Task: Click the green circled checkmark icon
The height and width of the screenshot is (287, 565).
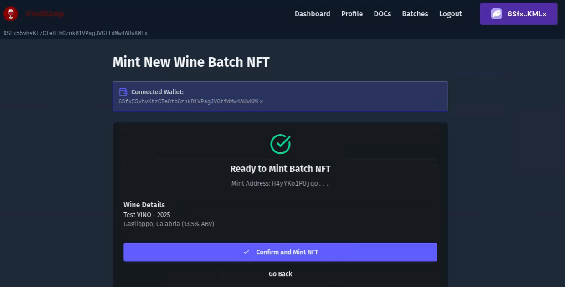Action: 280,144
